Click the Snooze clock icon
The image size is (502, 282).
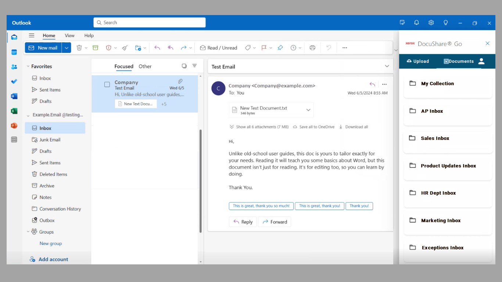(293, 48)
